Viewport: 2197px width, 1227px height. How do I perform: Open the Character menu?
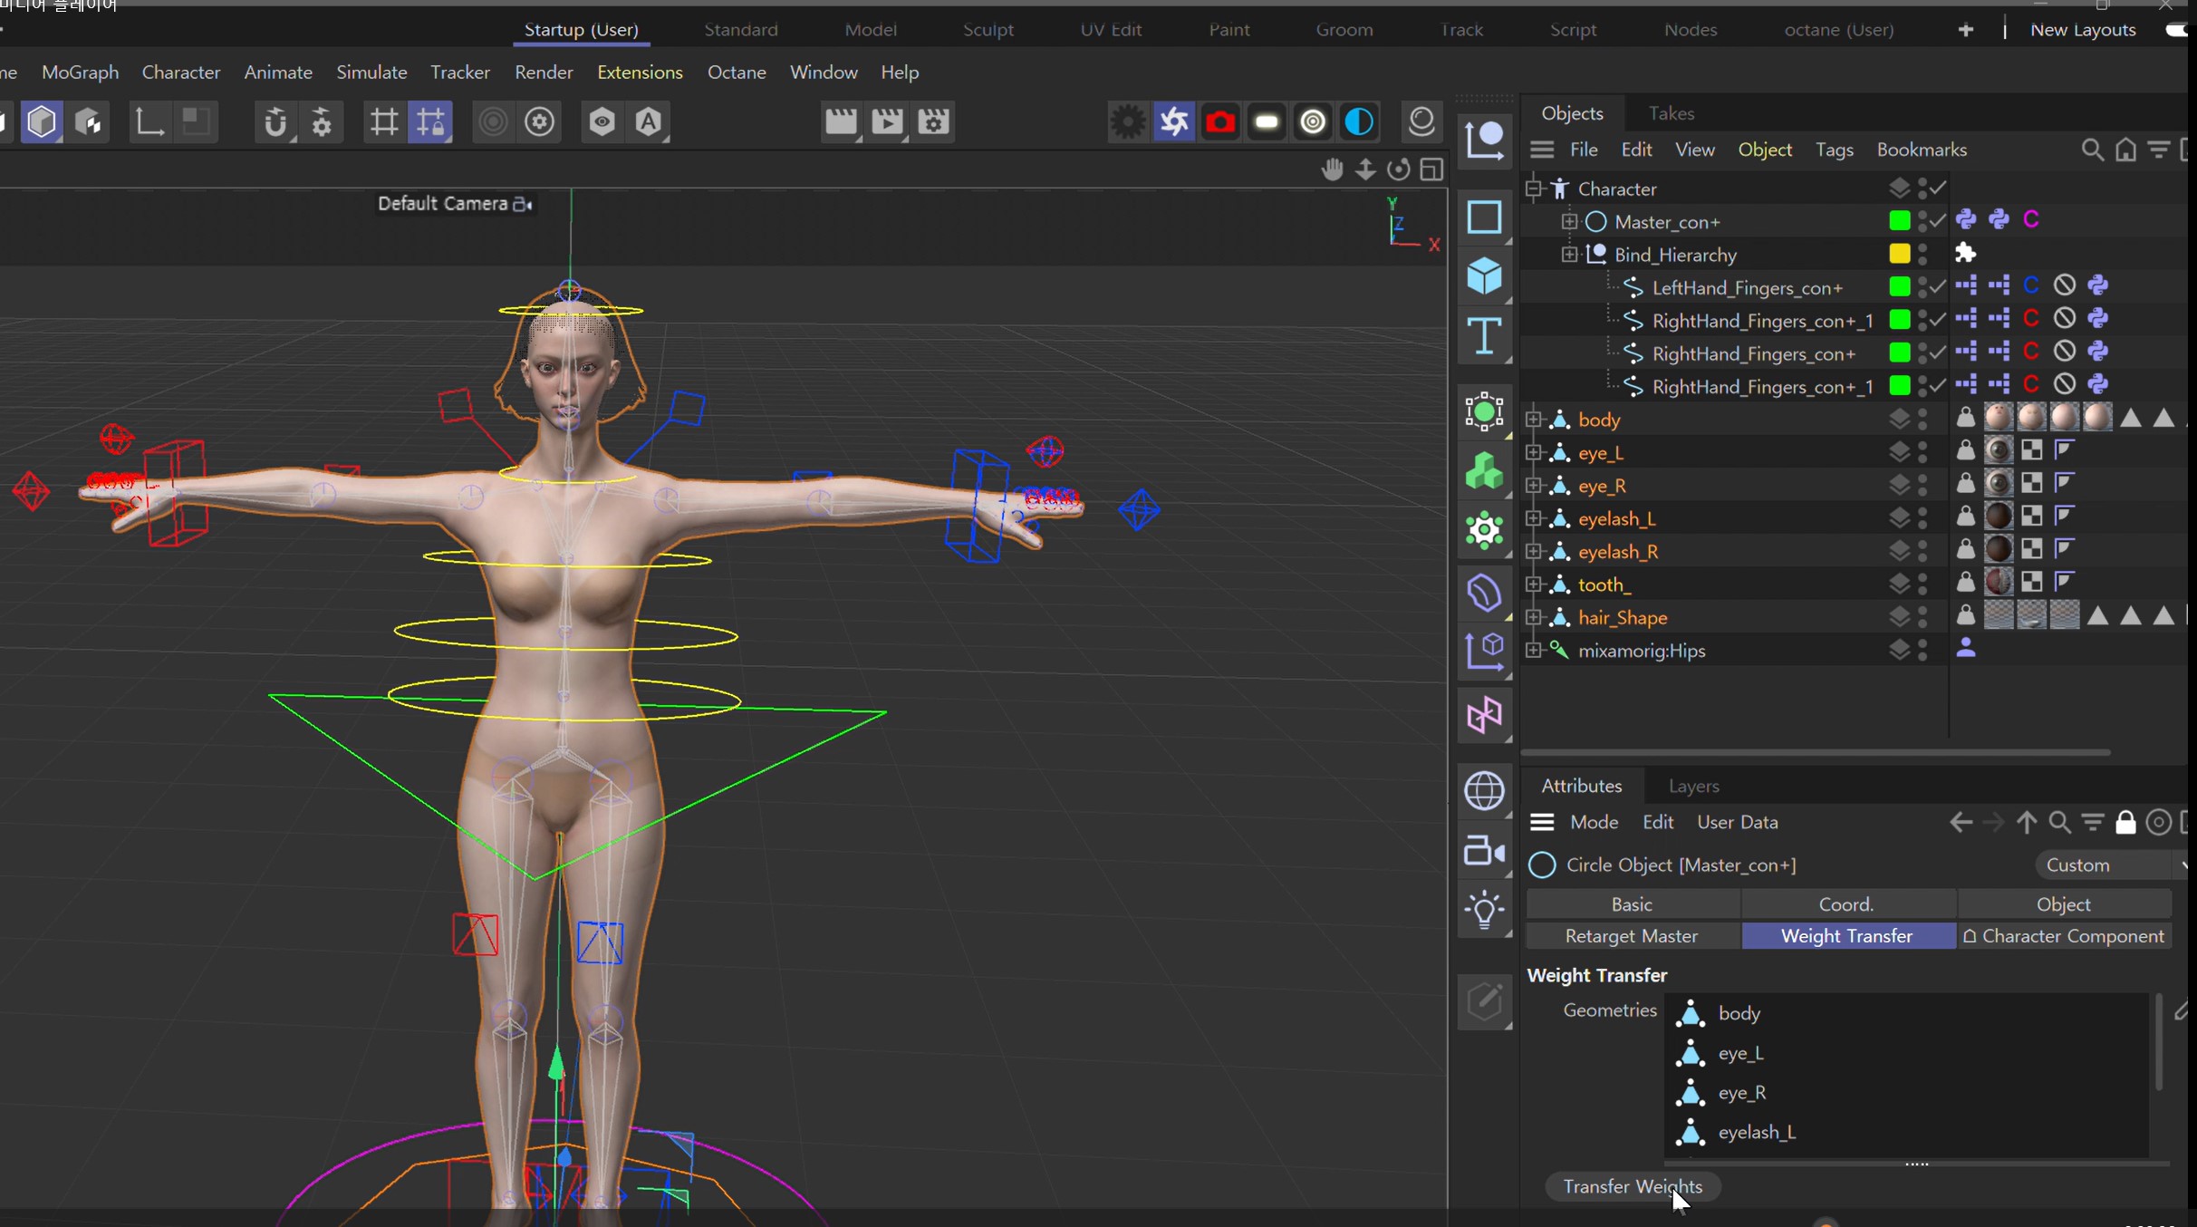pos(180,72)
